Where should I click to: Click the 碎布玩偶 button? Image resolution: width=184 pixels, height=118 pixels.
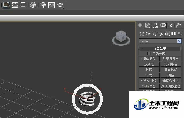click(171, 70)
